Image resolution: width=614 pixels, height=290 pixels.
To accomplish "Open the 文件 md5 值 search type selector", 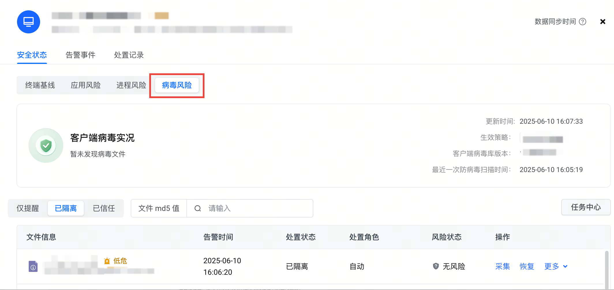I will [159, 208].
